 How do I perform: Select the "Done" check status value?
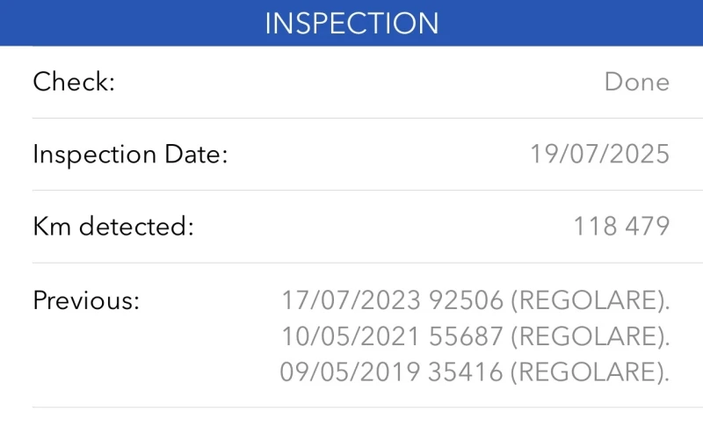[636, 83]
